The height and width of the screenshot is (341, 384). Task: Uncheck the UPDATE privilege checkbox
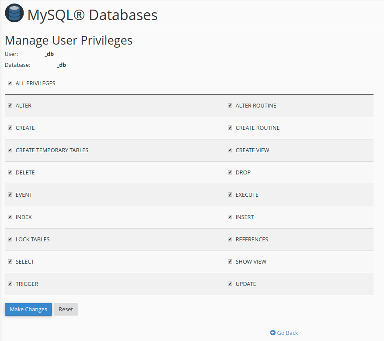[x=230, y=284]
